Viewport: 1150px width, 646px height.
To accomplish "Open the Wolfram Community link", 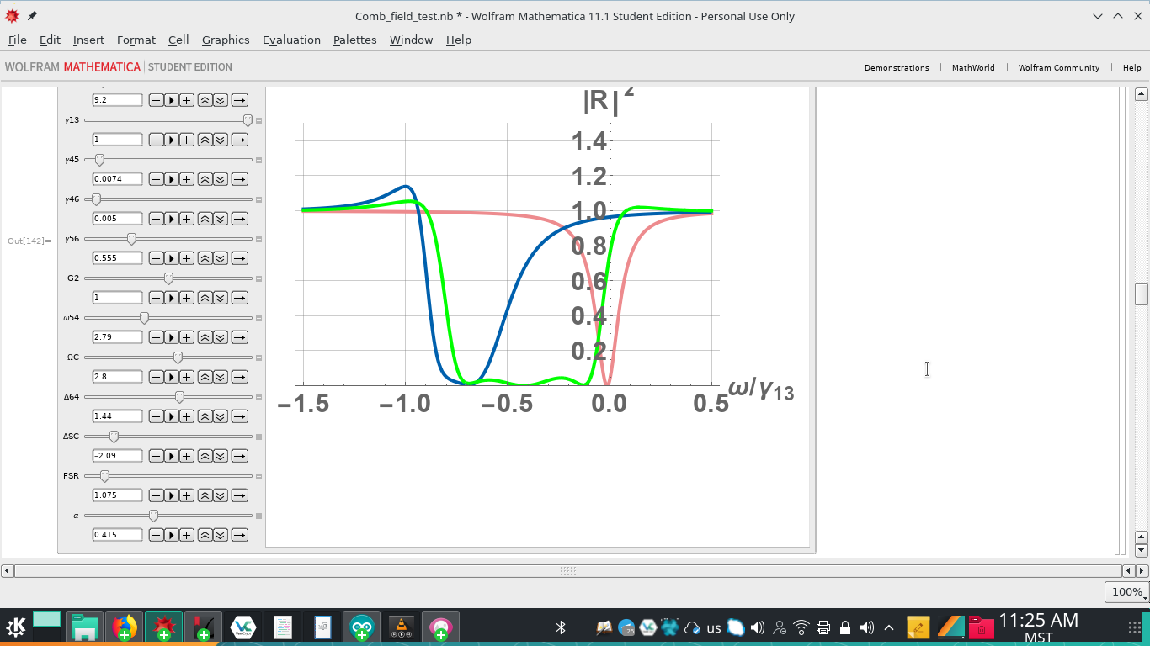I will click(x=1058, y=67).
